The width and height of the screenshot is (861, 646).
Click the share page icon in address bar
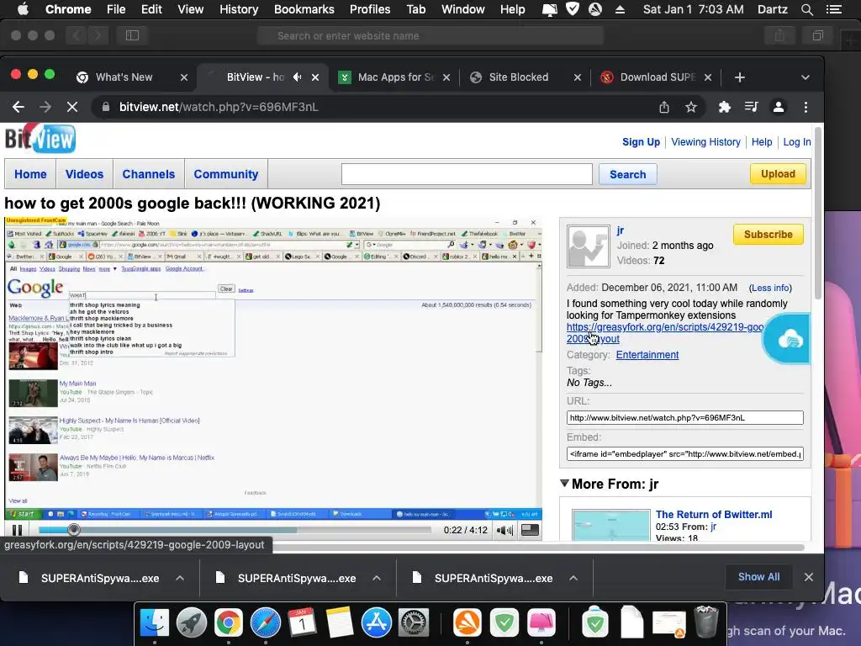(664, 107)
